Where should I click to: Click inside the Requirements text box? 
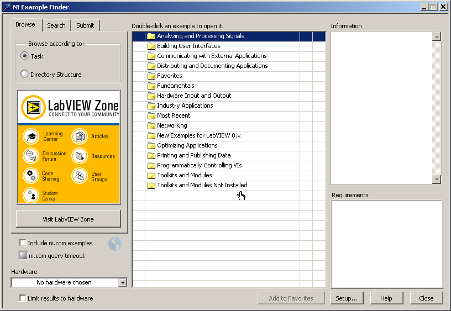(x=387, y=244)
